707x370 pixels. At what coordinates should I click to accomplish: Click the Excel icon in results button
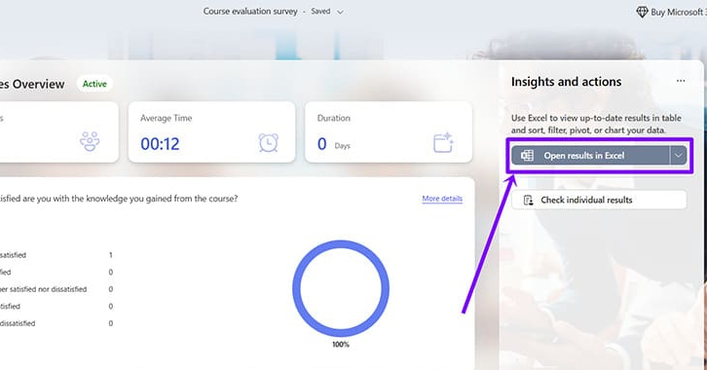tap(527, 156)
